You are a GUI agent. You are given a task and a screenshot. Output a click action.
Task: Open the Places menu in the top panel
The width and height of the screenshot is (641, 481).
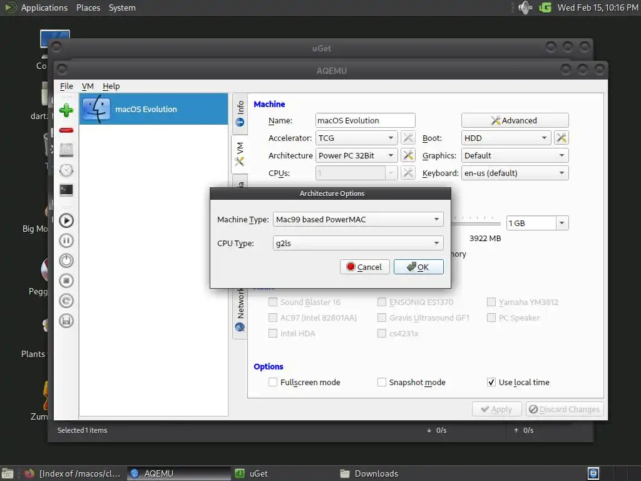pyautogui.click(x=88, y=8)
